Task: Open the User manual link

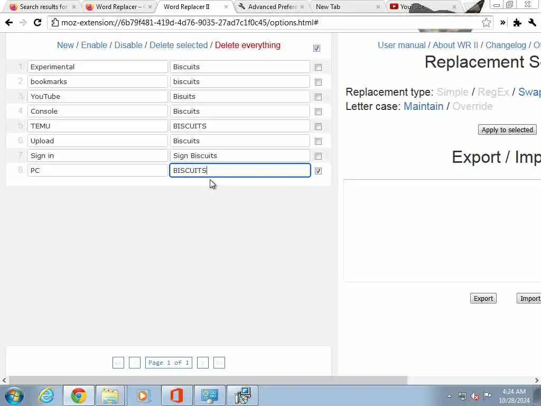Action: (402, 45)
